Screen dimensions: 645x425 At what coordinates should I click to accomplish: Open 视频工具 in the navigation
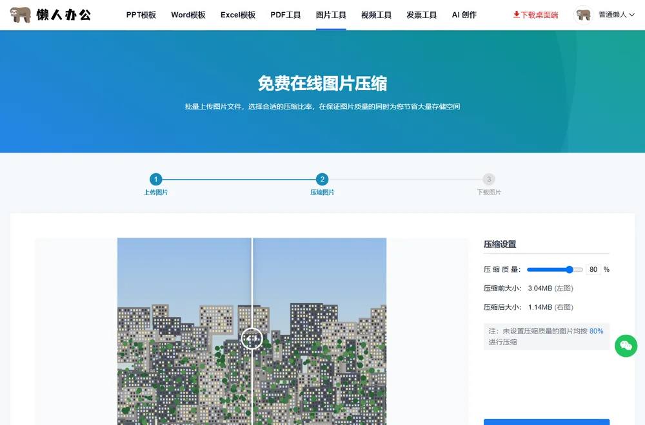(376, 15)
